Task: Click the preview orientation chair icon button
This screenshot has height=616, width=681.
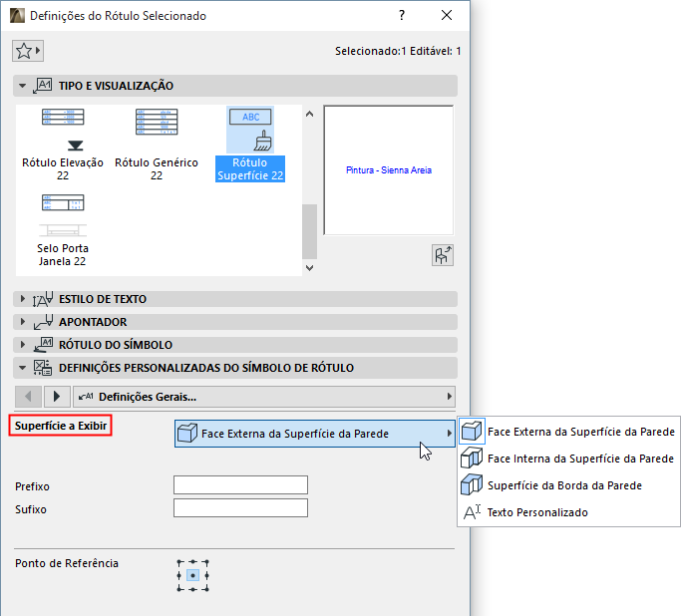Action: point(443,255)
